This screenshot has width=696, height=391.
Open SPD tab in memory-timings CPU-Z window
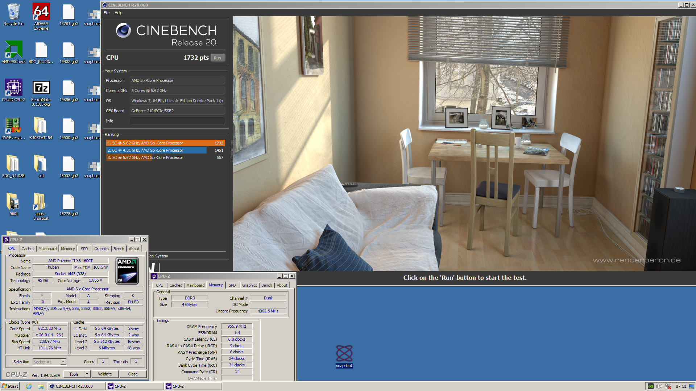(232, 285)
